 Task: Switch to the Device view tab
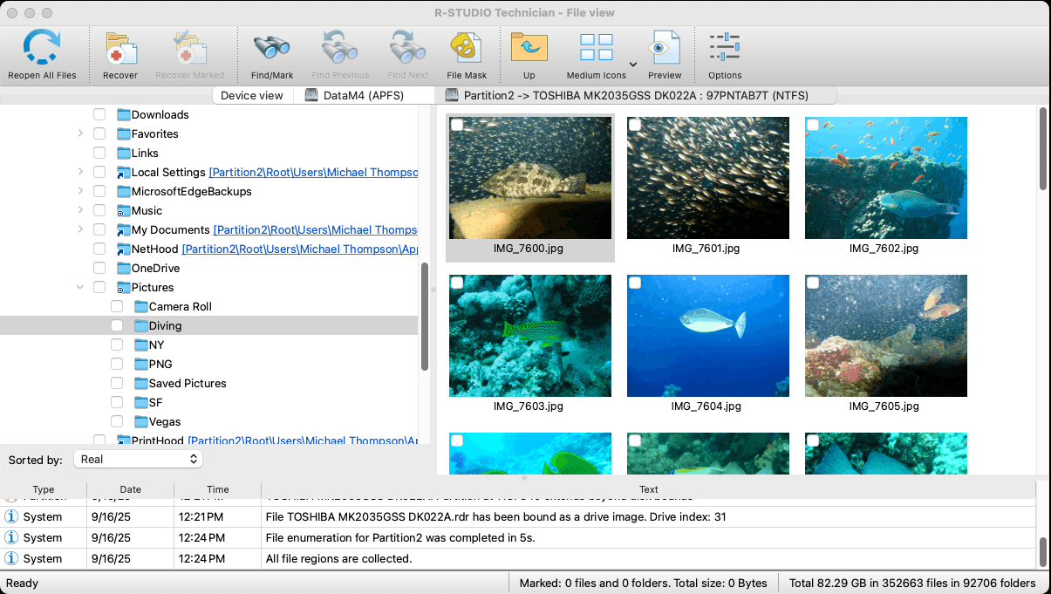point(252,95)
